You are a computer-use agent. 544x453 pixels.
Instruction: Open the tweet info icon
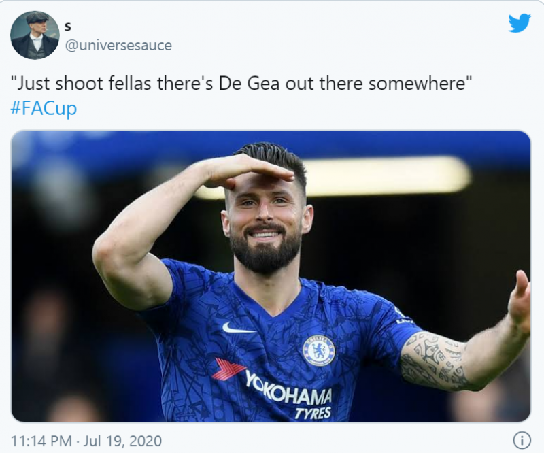(520, 440)
